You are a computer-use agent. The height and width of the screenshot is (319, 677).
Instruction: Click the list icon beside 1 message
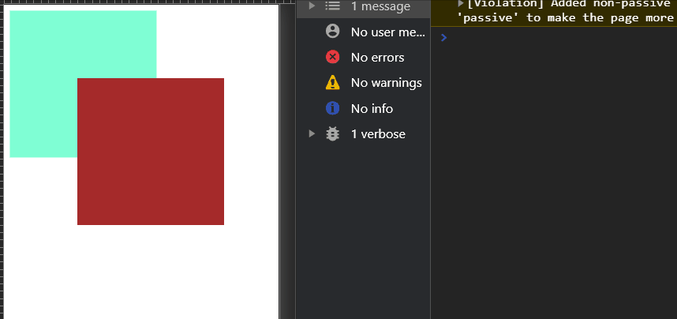pos(332,6)
